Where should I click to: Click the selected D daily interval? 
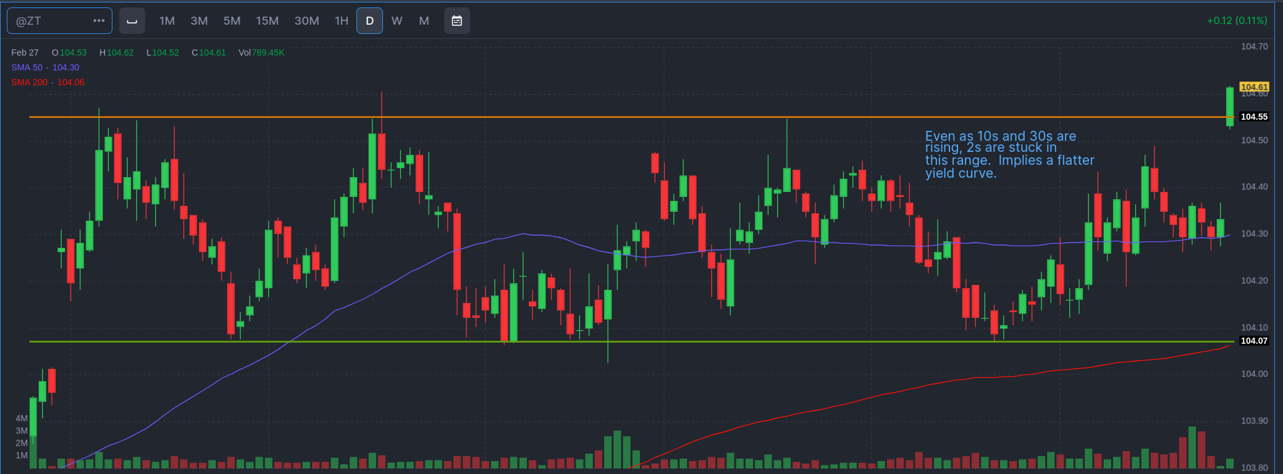click(x=369, y=21)
